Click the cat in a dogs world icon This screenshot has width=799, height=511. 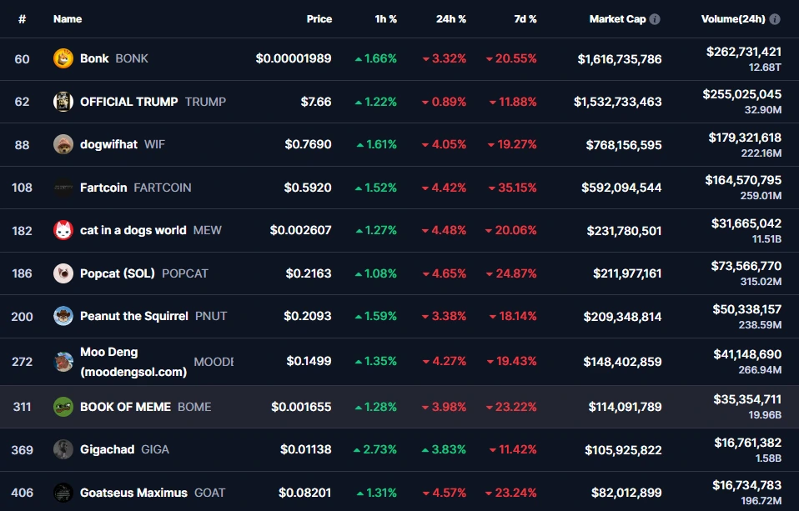[x=63, y=230]
